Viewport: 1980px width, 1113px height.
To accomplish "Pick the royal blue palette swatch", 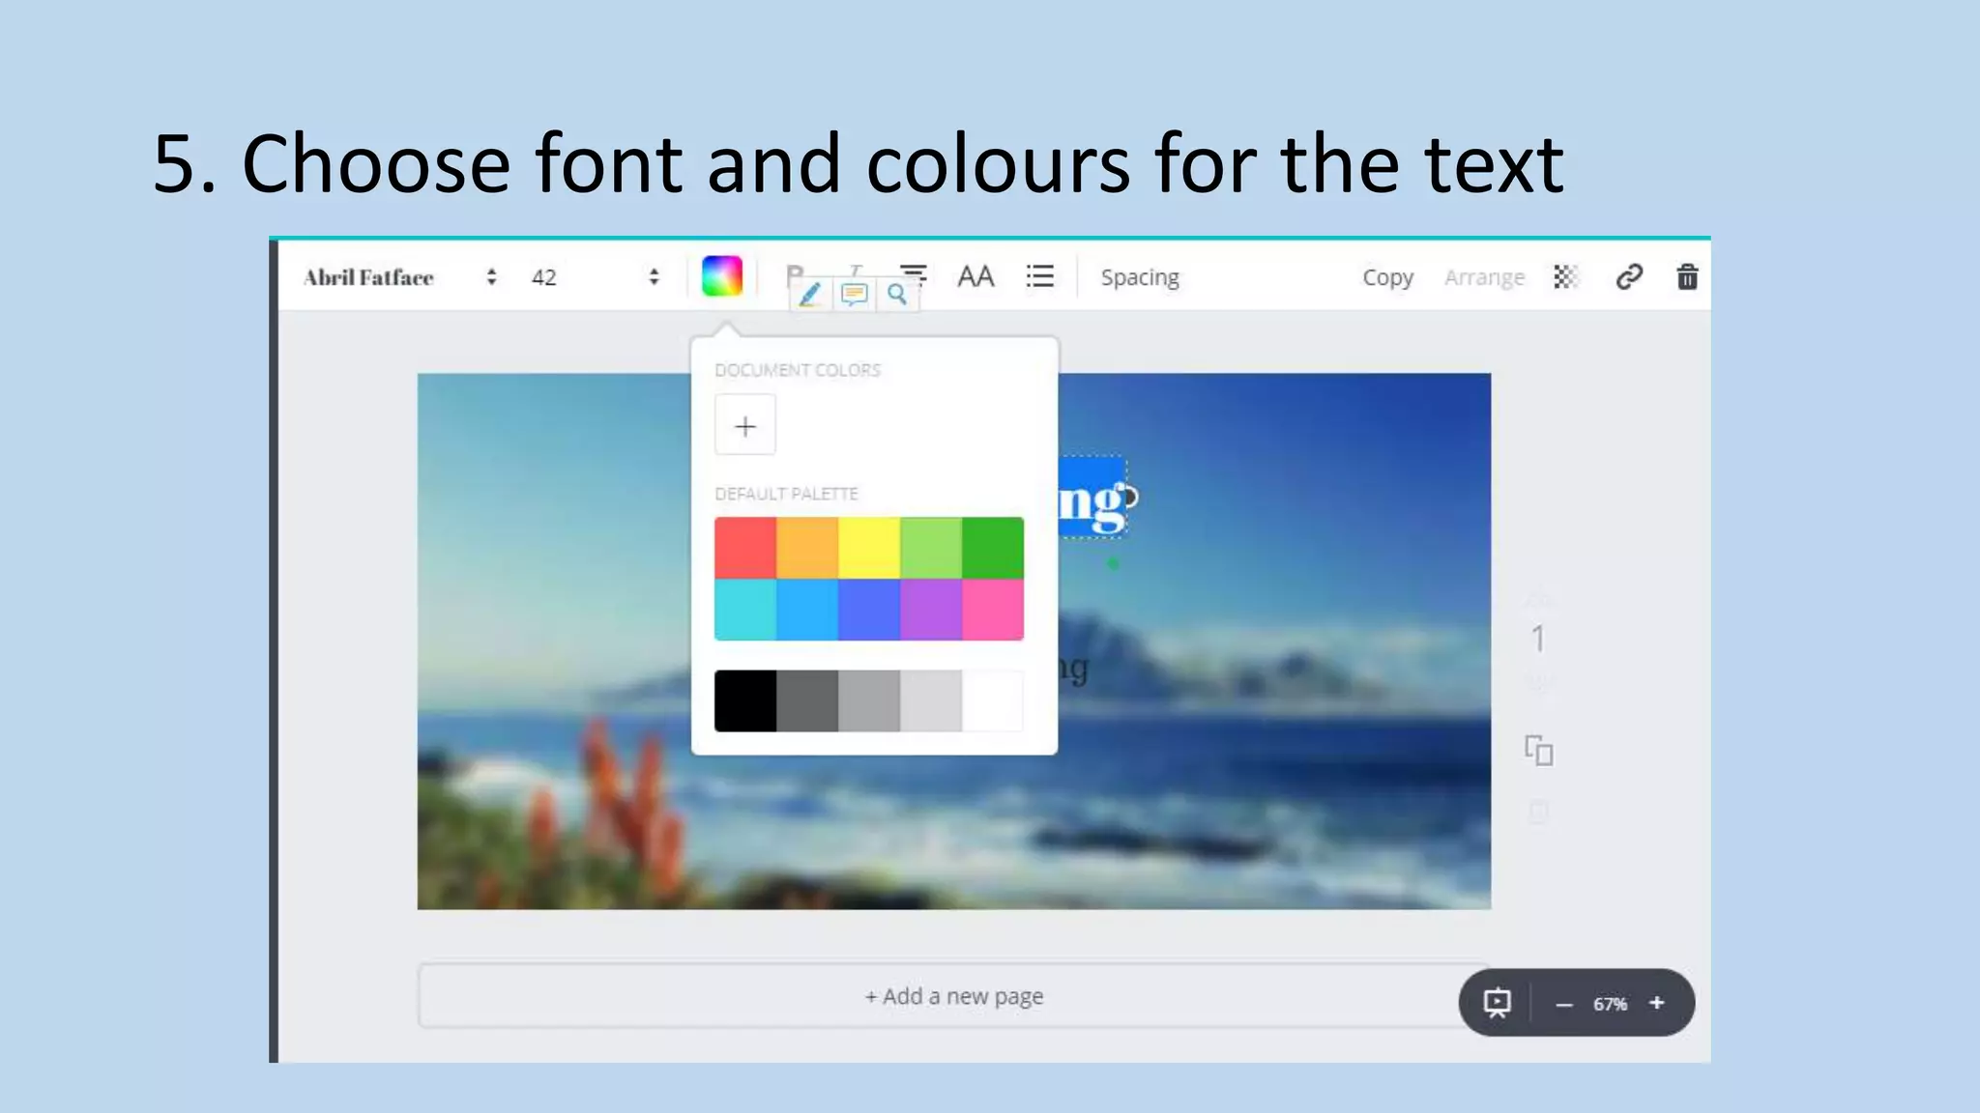I will coord(869,610).
